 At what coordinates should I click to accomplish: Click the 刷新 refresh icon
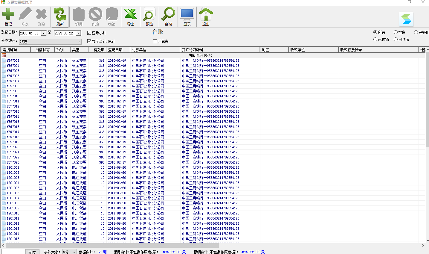click(x=60, y=14)
